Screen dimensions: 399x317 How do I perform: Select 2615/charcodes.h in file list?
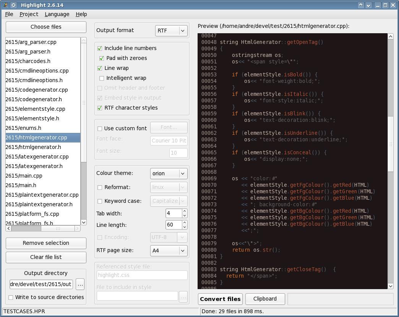click(x=43, y=61)
